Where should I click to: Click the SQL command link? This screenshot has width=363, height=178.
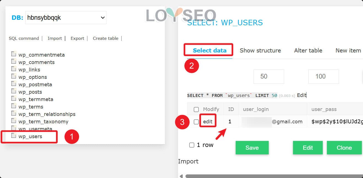coord(24,38)
